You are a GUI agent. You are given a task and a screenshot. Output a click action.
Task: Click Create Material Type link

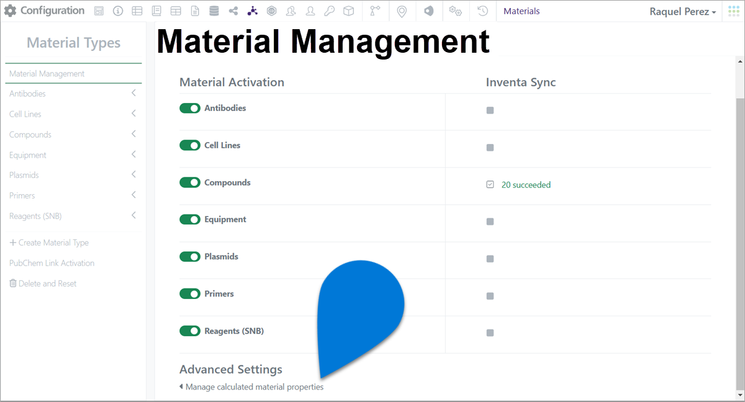pyautogui.click(x=49, y=243)
